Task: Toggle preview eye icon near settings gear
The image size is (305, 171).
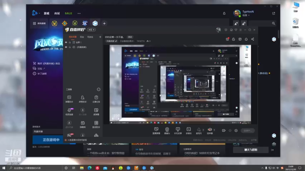Action: tap(230, 130)
